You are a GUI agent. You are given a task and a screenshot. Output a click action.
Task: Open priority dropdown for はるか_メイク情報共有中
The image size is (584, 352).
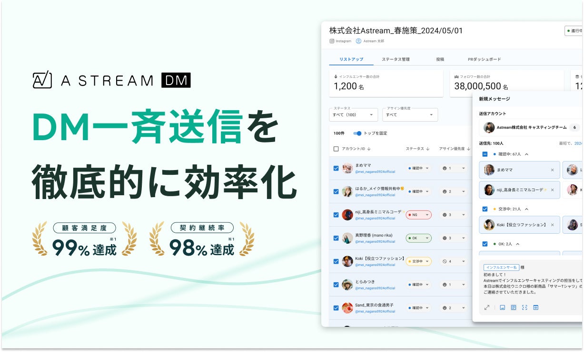point(453,191)
